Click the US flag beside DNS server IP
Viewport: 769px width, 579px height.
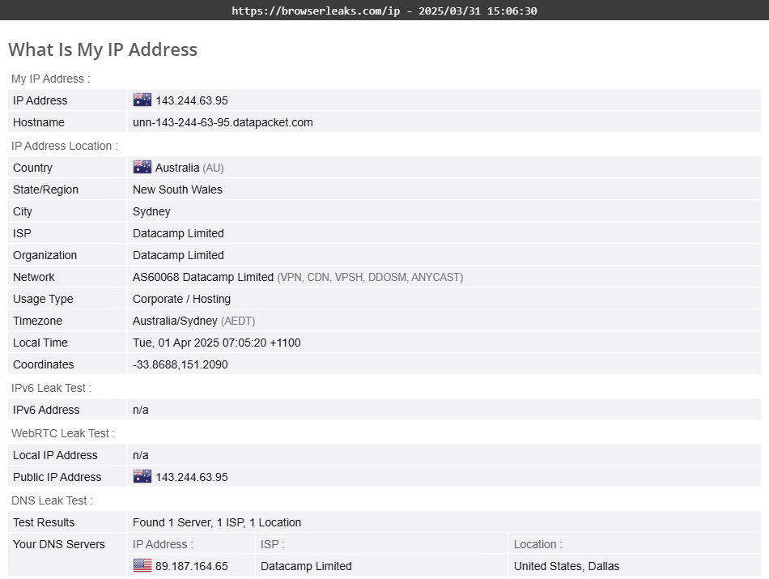click(142, 566)
